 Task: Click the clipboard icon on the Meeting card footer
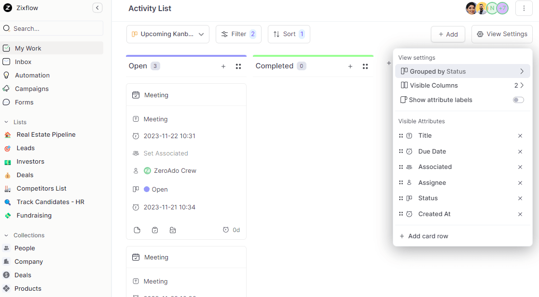point(154,230)
